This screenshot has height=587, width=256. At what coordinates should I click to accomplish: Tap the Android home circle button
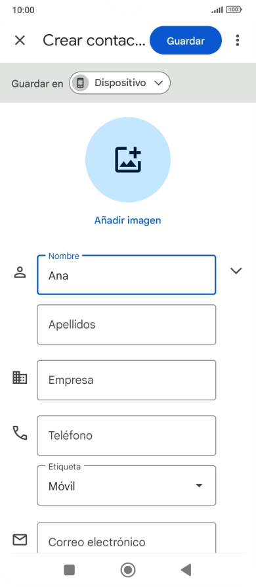point(128,570)
